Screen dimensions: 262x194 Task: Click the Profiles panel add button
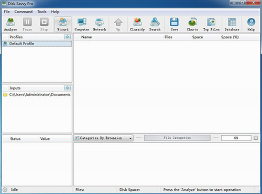[68, 37]
